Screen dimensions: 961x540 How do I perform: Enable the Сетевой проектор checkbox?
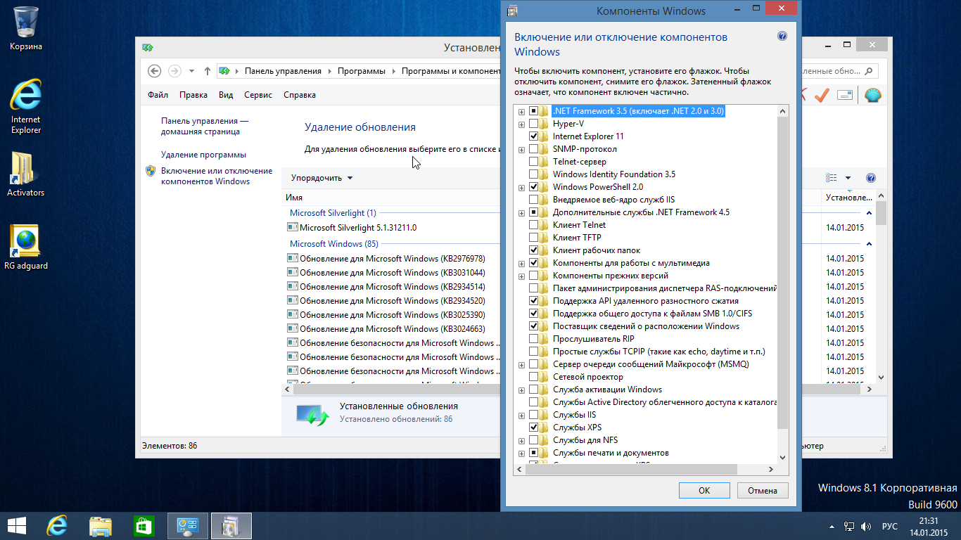tap(534, 377)
